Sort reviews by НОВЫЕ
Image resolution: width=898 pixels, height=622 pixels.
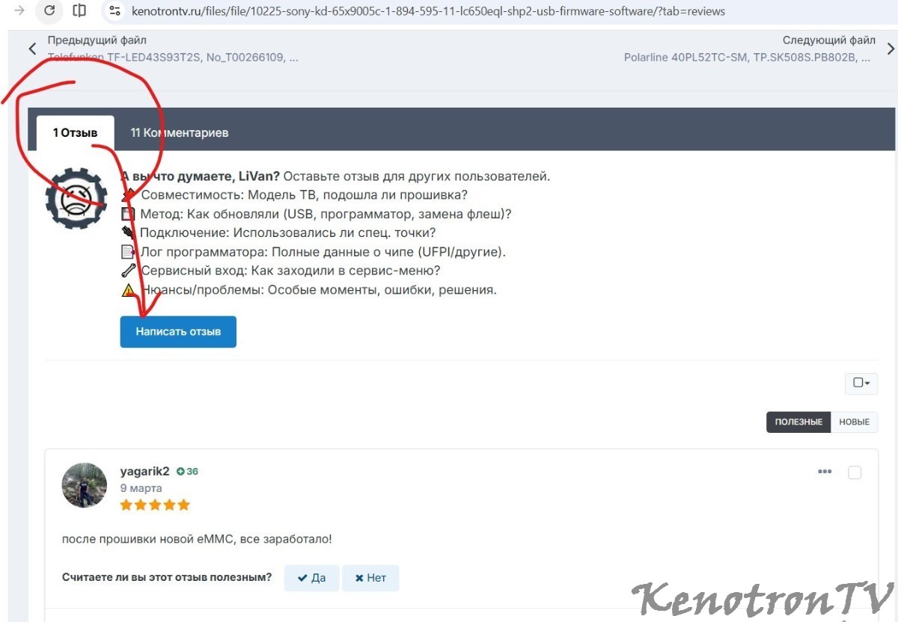(x=854, y=422)
